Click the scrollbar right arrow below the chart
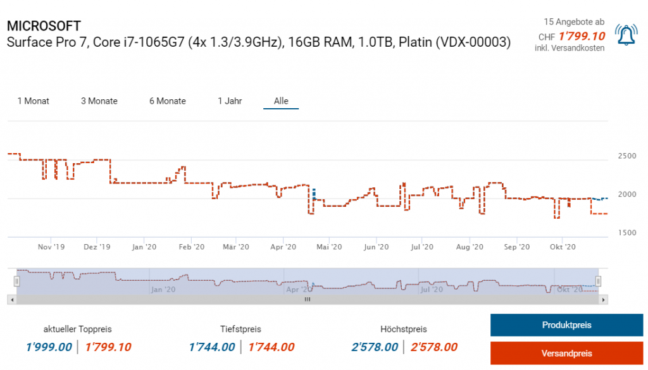This screenshot has width=648, height=370. 603,299
